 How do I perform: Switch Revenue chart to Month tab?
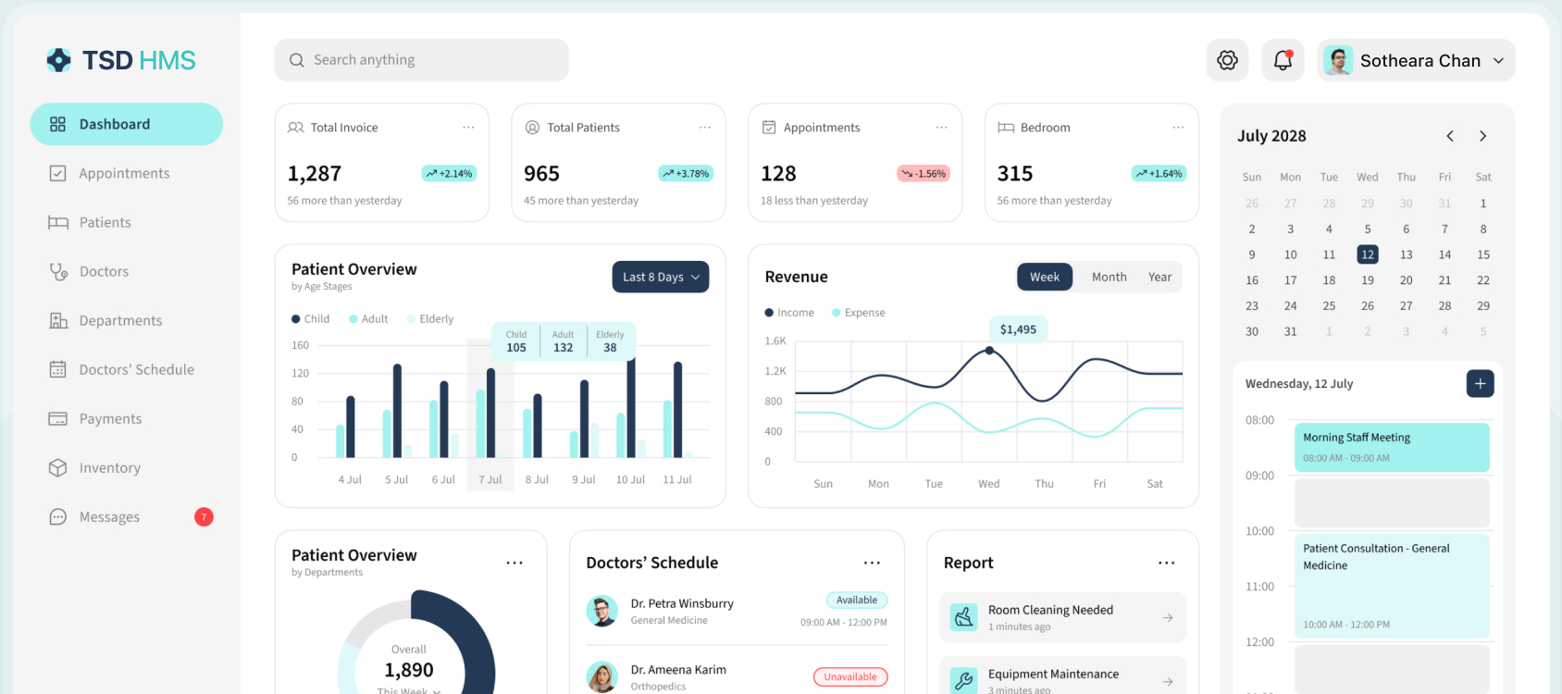(x=1109, y=277)
